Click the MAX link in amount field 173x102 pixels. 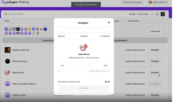point(105,66)
